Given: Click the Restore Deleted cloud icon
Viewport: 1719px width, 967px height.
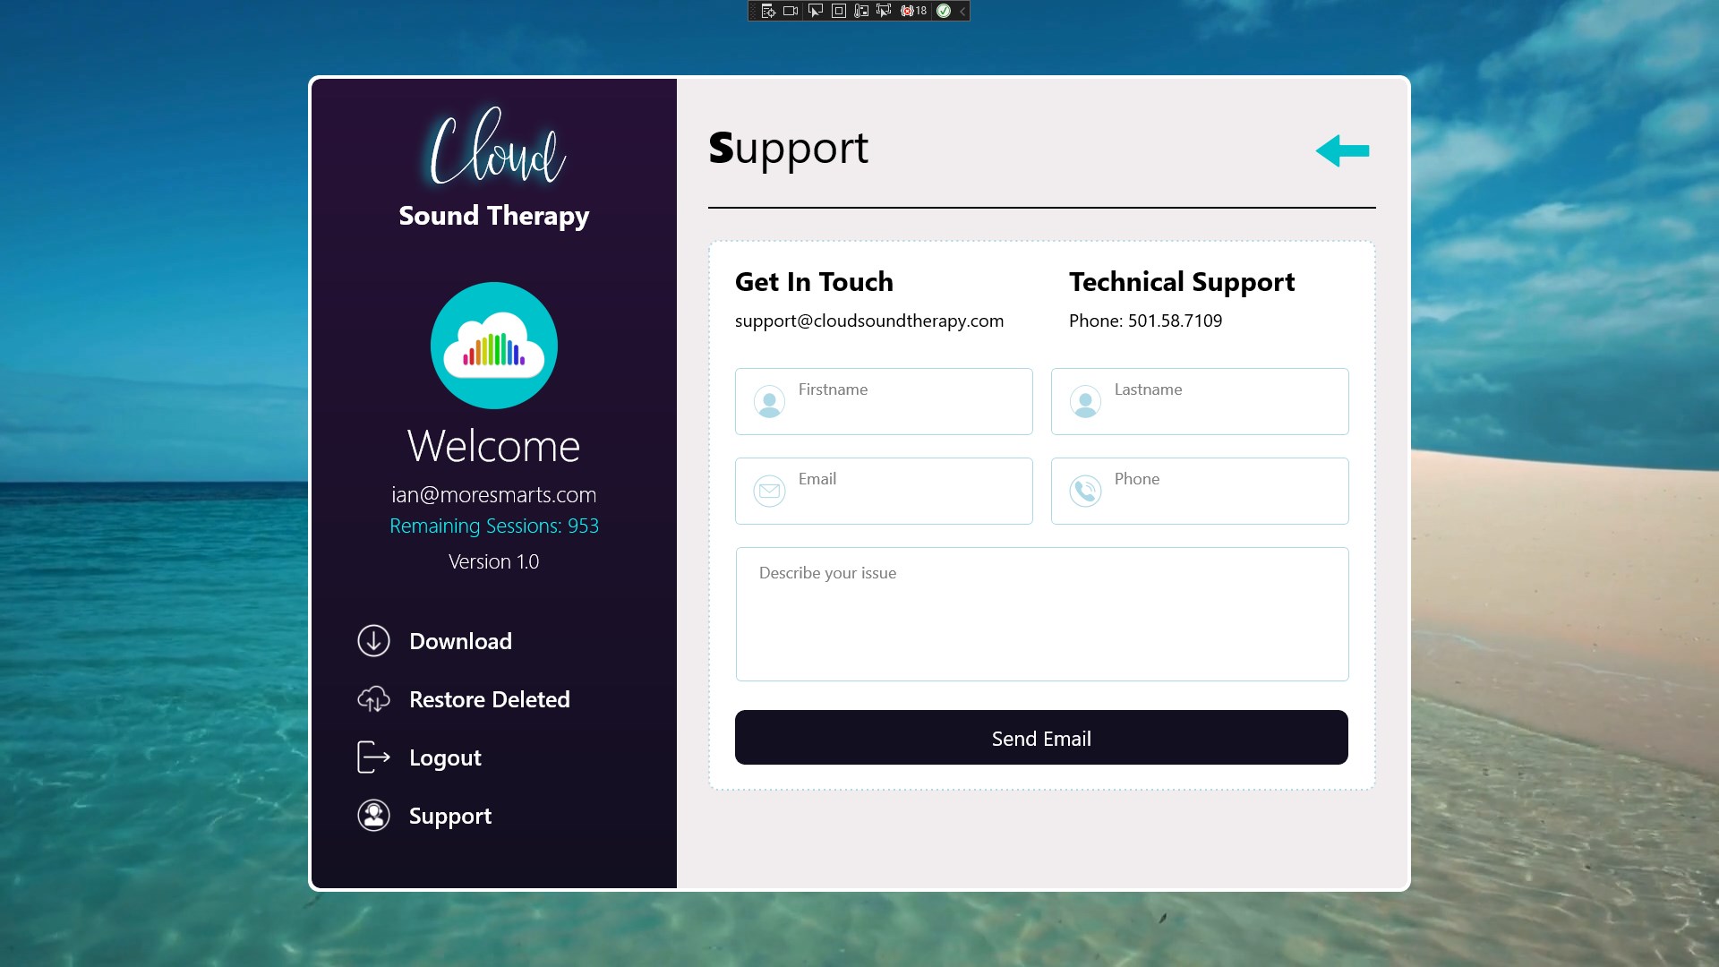Looking at the screenshot, I should pyautogui.click(x=373, y=699).
